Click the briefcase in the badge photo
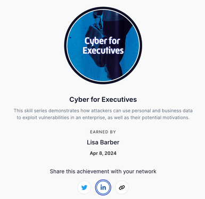 tap(97, 45)
